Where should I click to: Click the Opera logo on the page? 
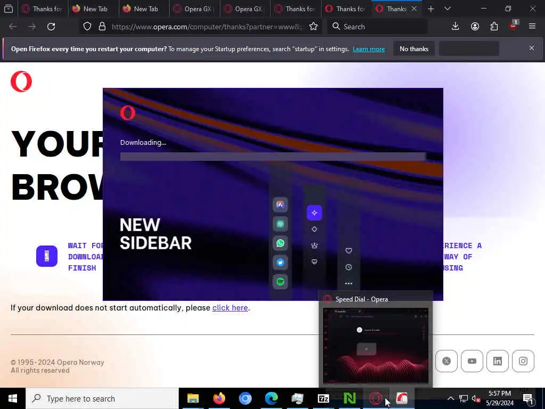coord(21,81)
